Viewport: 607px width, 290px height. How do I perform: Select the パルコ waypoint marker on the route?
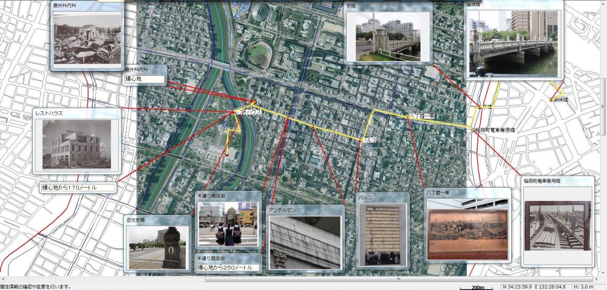point(363,139)
